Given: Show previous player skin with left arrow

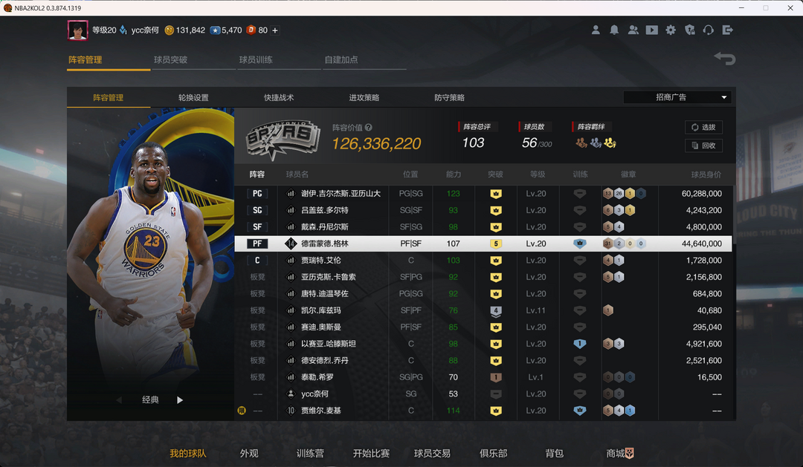Looking at the screenshot, I should (119, 400).
